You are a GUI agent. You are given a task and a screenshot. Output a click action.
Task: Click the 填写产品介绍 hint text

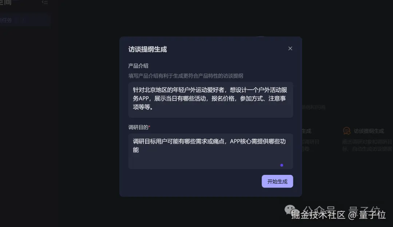186,76
